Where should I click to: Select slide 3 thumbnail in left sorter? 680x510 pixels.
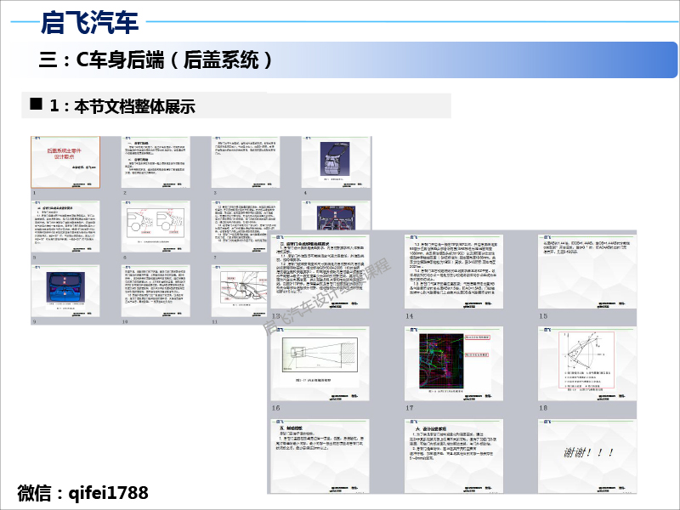pos(246,162)
